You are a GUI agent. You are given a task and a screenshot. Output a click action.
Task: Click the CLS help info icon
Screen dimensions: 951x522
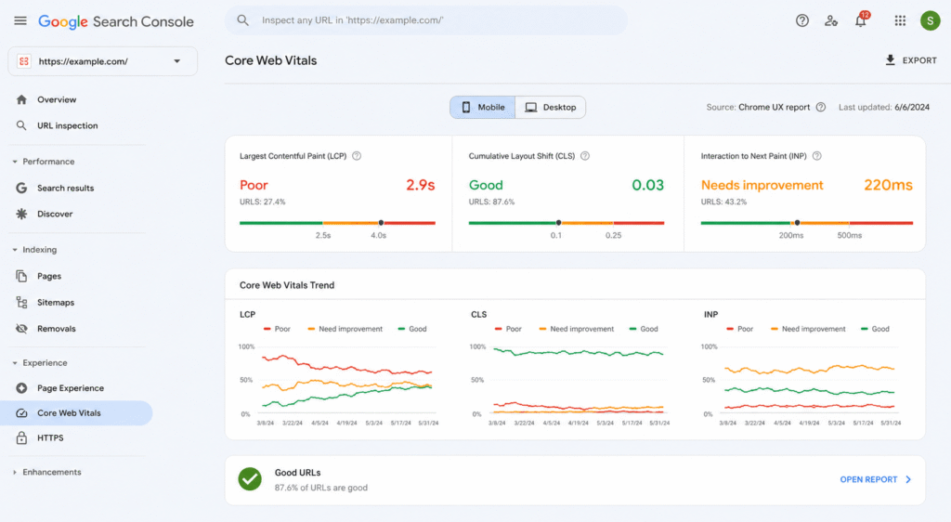[x=585, y=156]
